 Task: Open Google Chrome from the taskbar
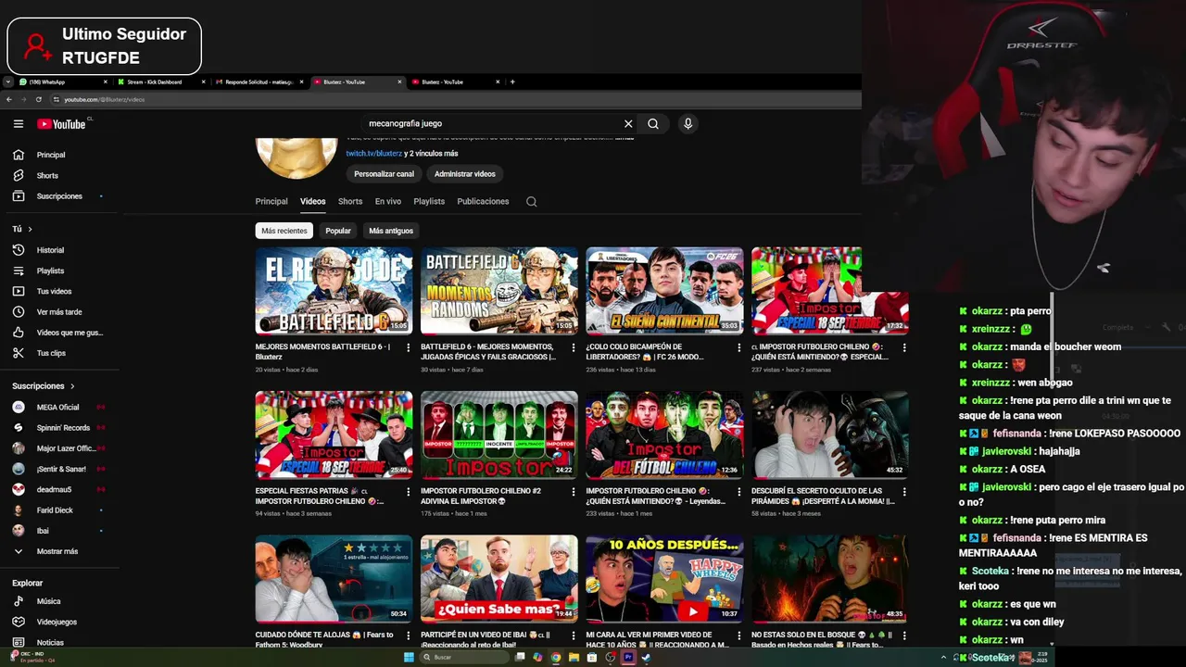click(x=556, y=658)
